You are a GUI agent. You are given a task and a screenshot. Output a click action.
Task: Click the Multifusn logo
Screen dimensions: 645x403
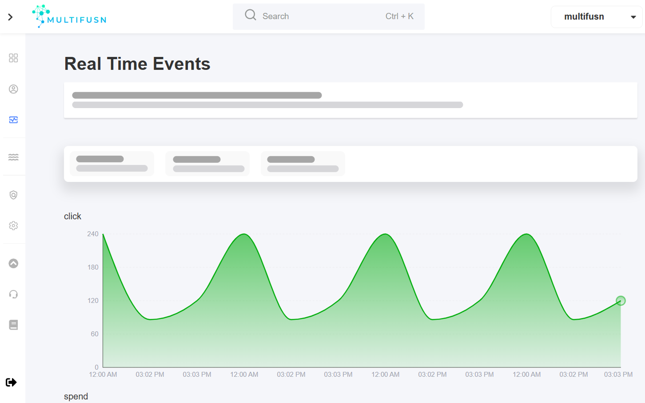click(x=69, y=17)
